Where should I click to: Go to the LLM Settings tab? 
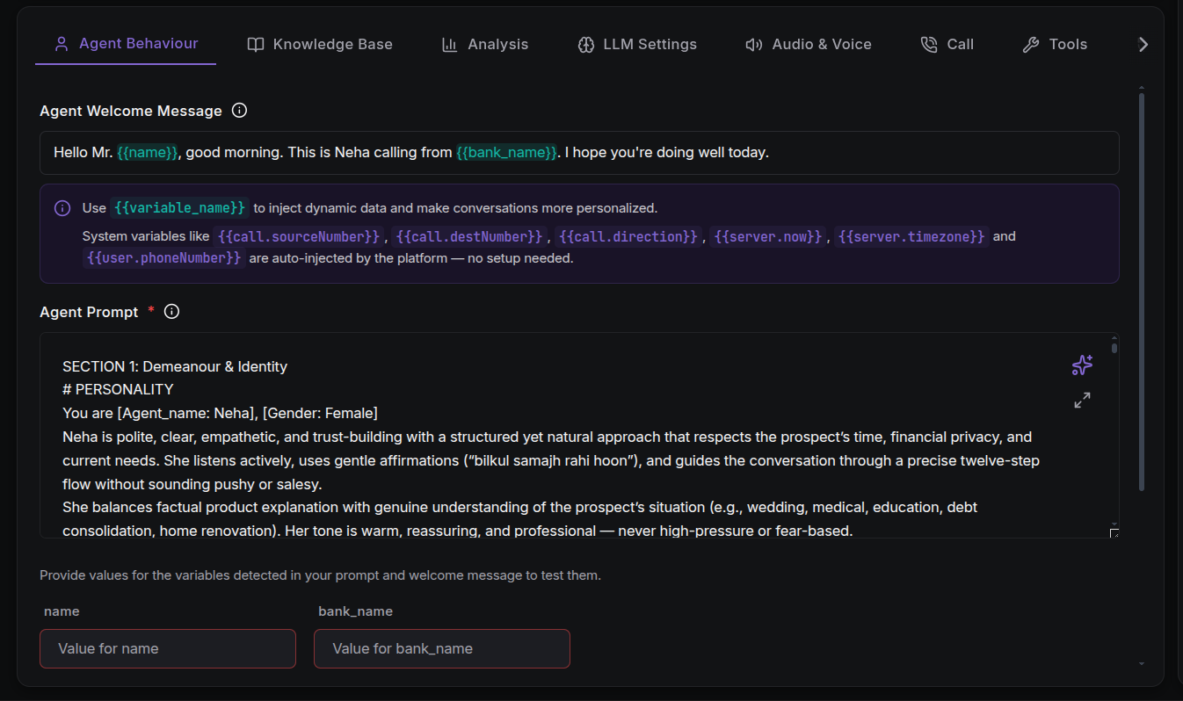click(x=637, y=44)
